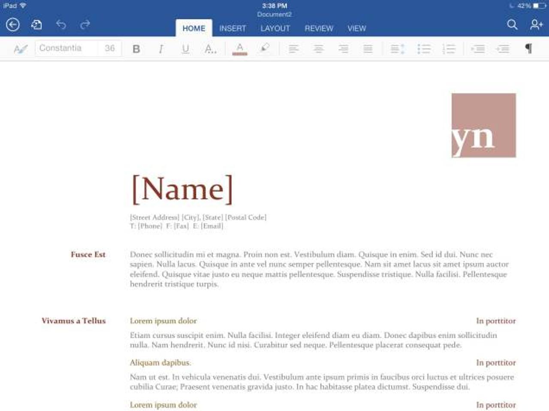
Task: Align text left
Action: pos(294,49)
